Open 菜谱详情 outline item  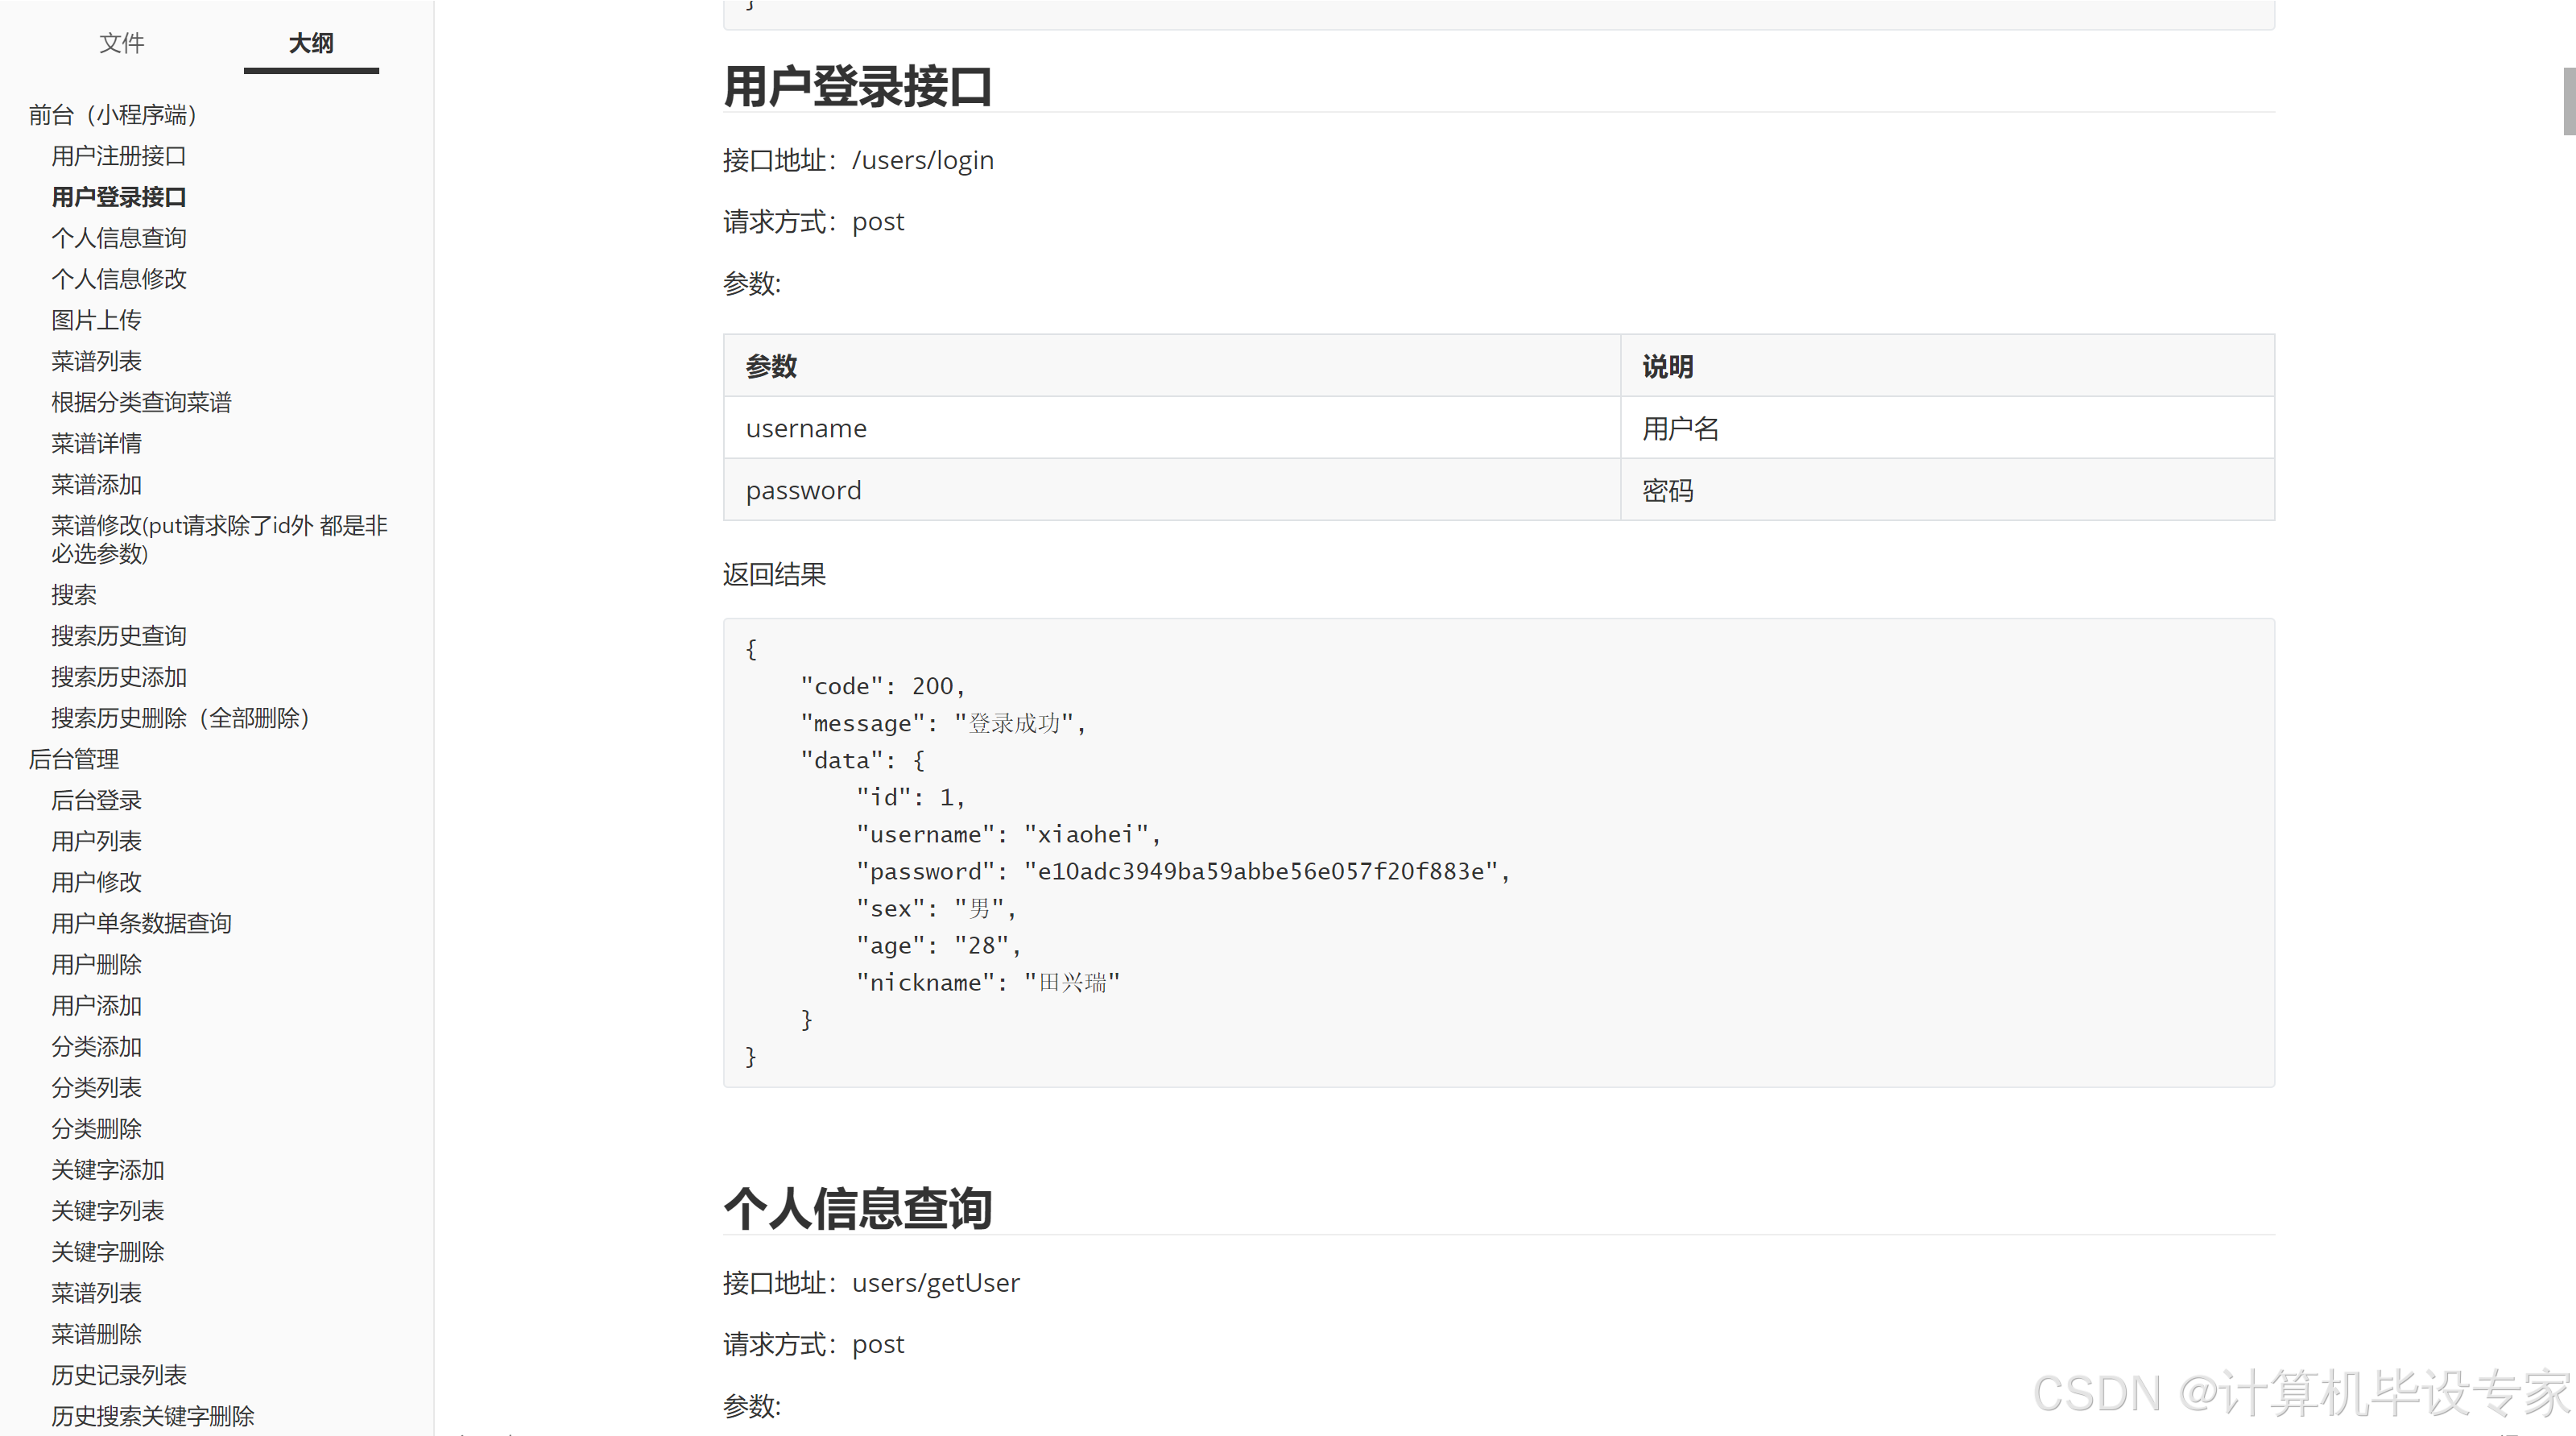point(96,443)
